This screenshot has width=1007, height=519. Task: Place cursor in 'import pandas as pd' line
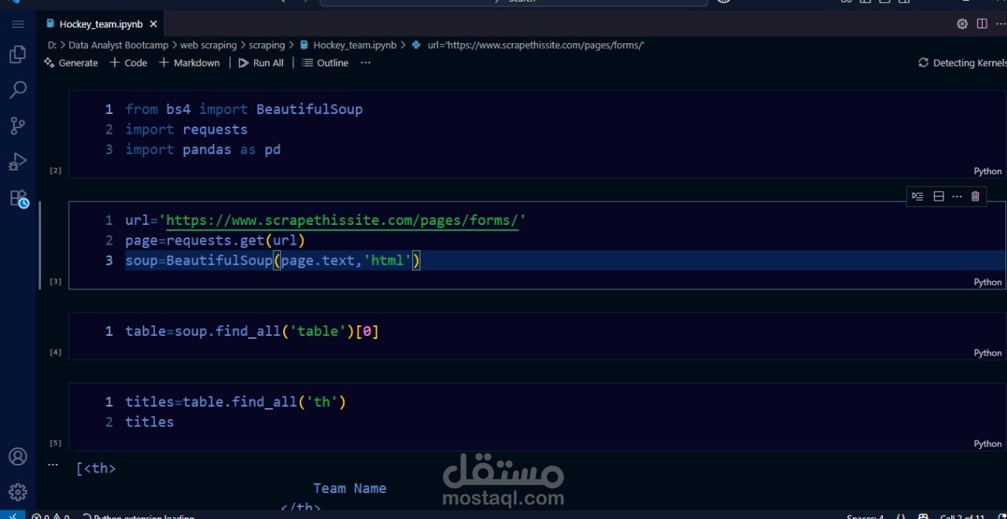(203, 149)
